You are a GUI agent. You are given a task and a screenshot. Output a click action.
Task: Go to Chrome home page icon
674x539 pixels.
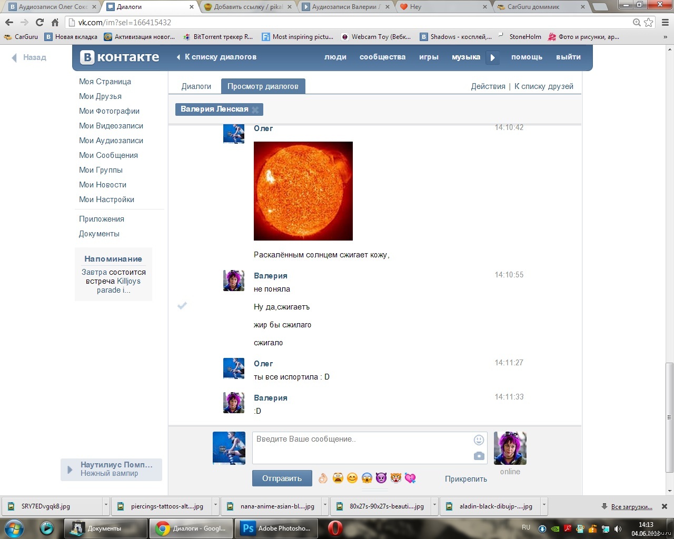[x=55, y=23]
